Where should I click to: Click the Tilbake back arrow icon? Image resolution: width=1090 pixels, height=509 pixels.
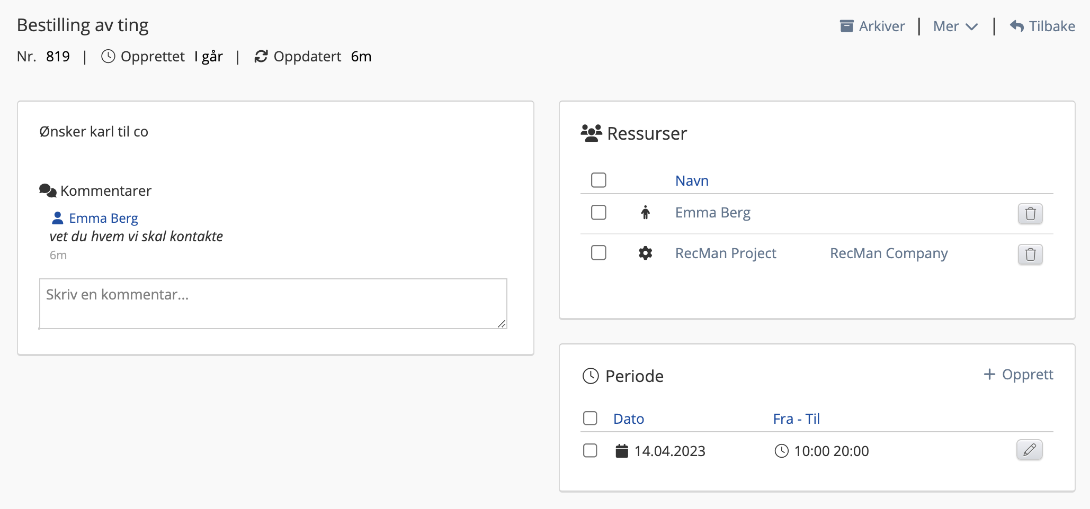1016,26
